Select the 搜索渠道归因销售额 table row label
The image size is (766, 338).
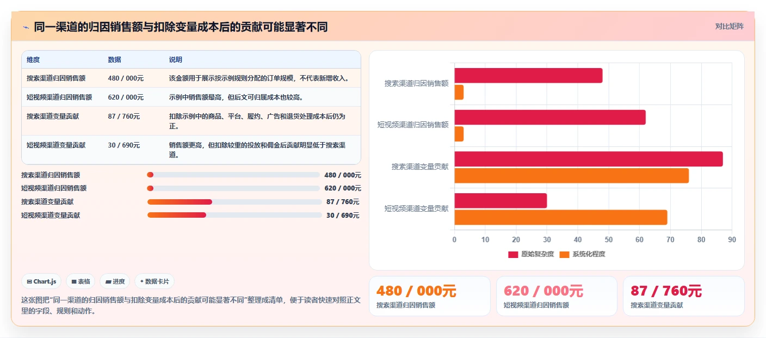[x=56, y=78]
